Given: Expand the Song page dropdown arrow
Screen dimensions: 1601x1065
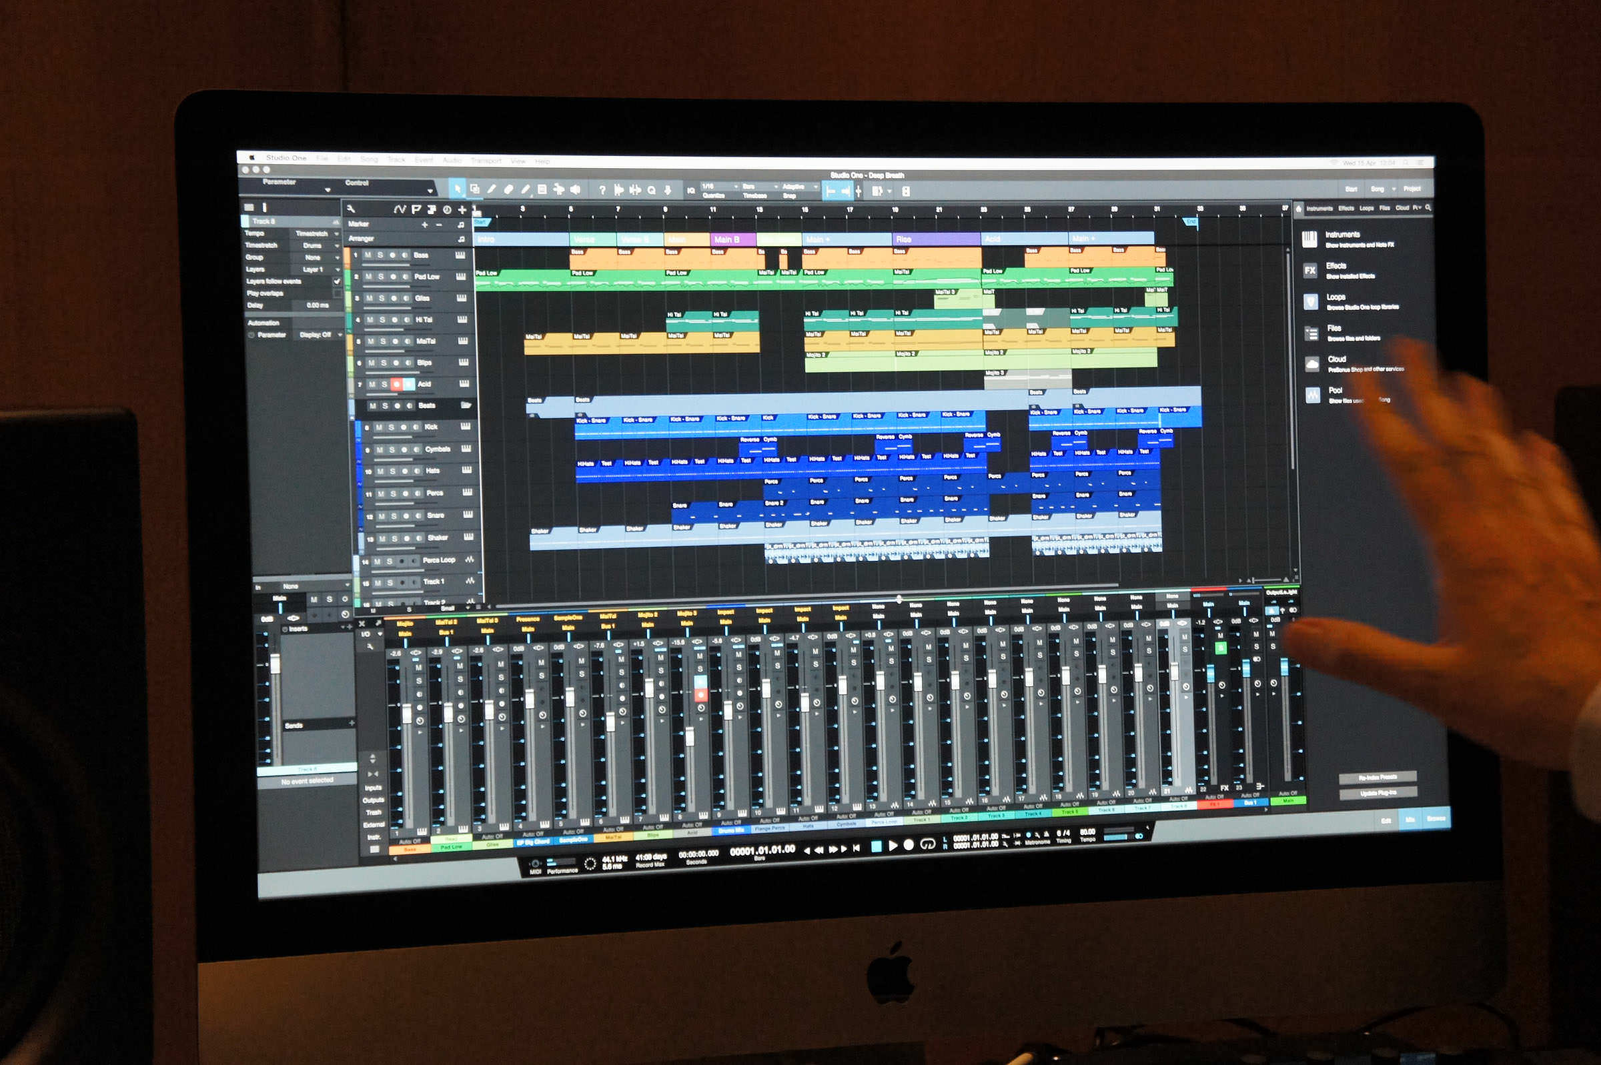Looking at the screenshot, I should (x=1393, y=189).
